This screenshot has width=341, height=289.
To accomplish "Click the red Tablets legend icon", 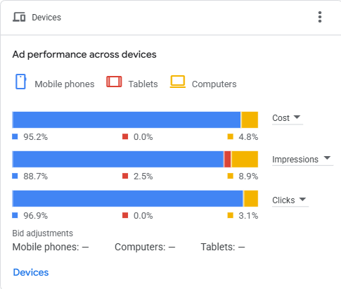I will tap(114, 82).
